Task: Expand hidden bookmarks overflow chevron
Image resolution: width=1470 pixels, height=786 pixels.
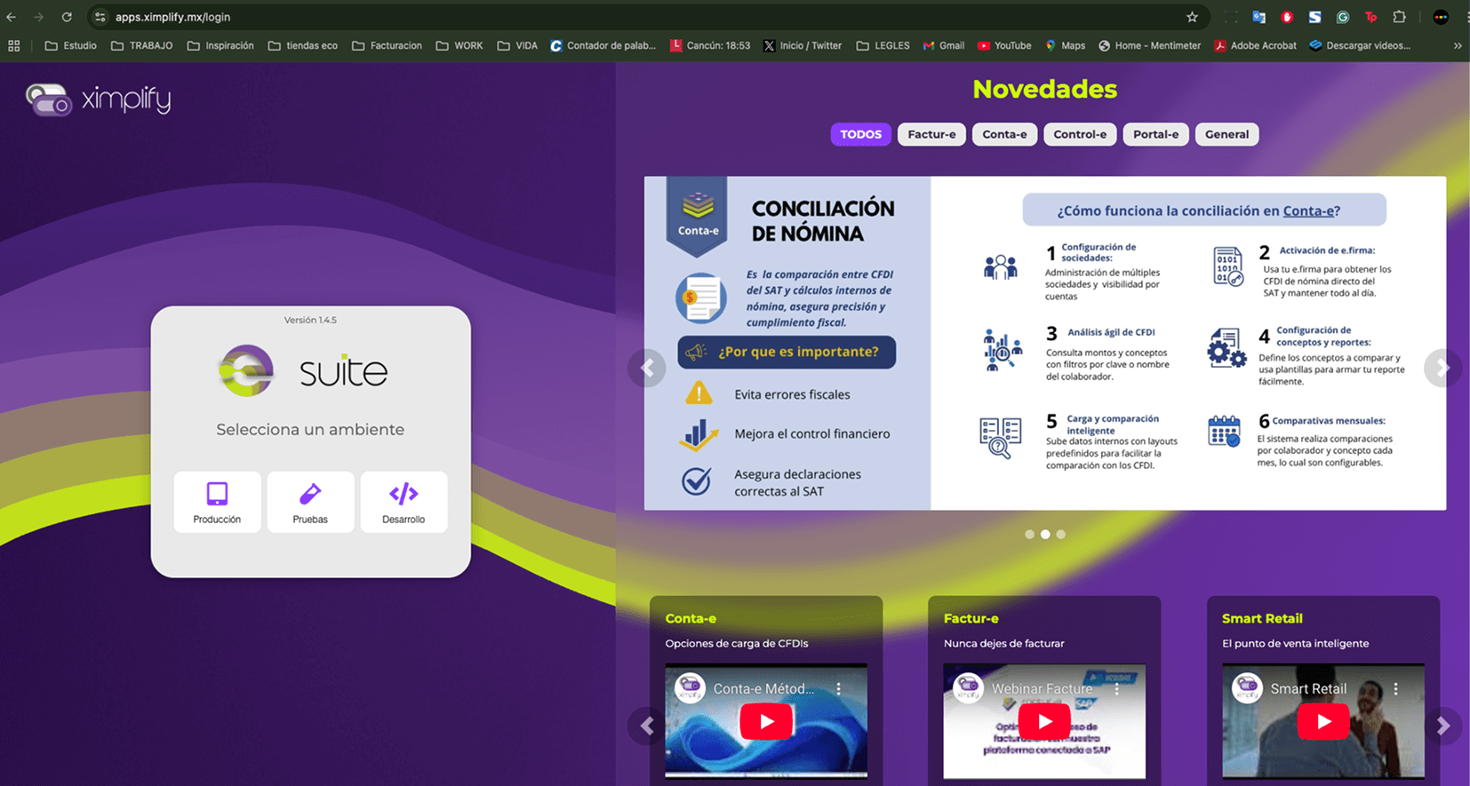Action: pos(1458,45)
